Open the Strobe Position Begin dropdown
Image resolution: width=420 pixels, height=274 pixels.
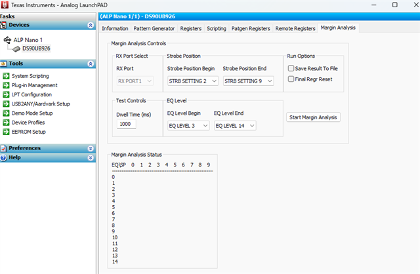pos(193,81)
